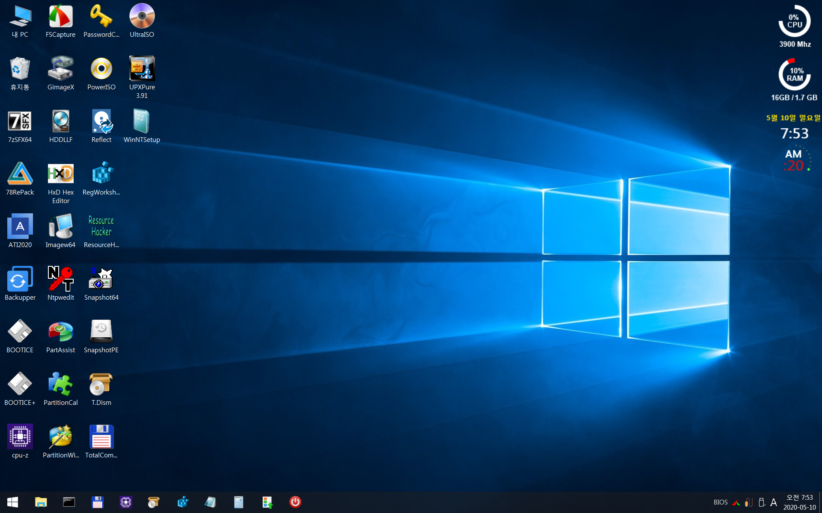
Task: Launch the cpu-z chip taskbar icon
Action: 126,502
